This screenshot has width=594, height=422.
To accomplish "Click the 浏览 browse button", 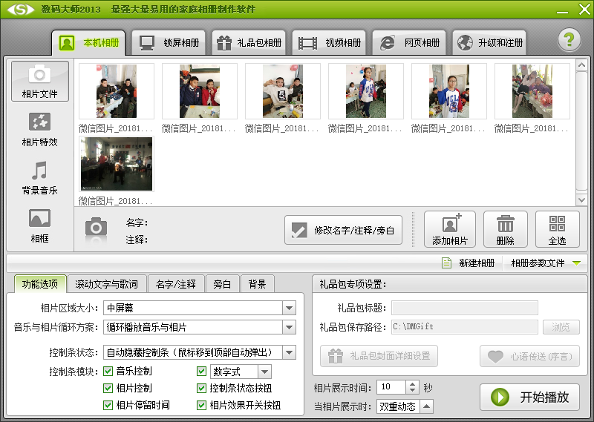I will point(561,327).
